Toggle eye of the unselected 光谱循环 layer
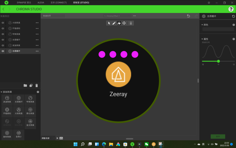The width and height of the screenshot is (236, 148). [3, 40]
